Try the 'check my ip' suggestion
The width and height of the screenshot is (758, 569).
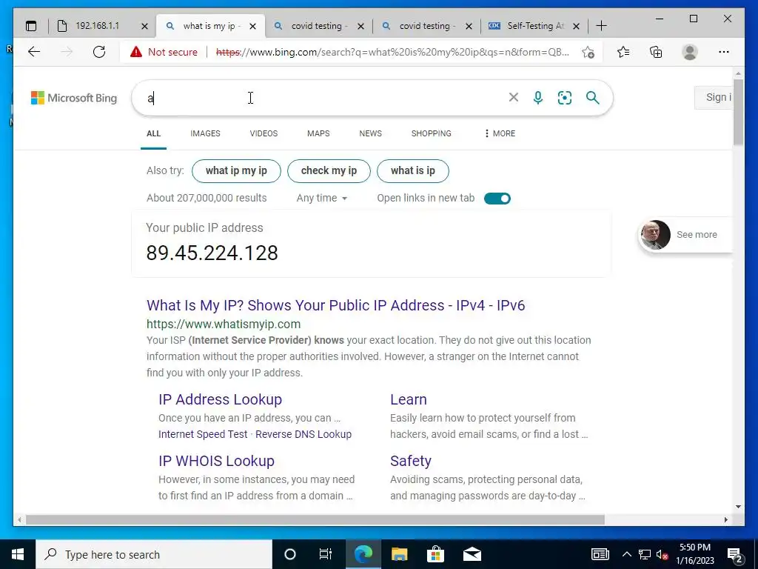pos(329,171)
